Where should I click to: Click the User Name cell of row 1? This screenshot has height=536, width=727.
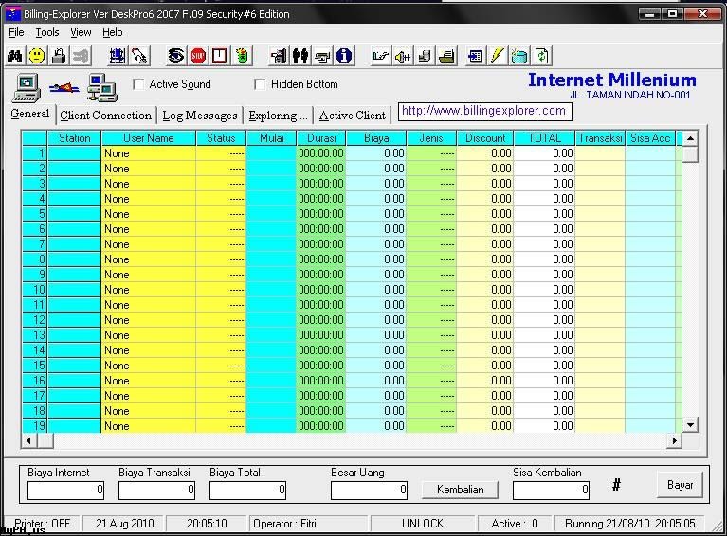point(149,153)
